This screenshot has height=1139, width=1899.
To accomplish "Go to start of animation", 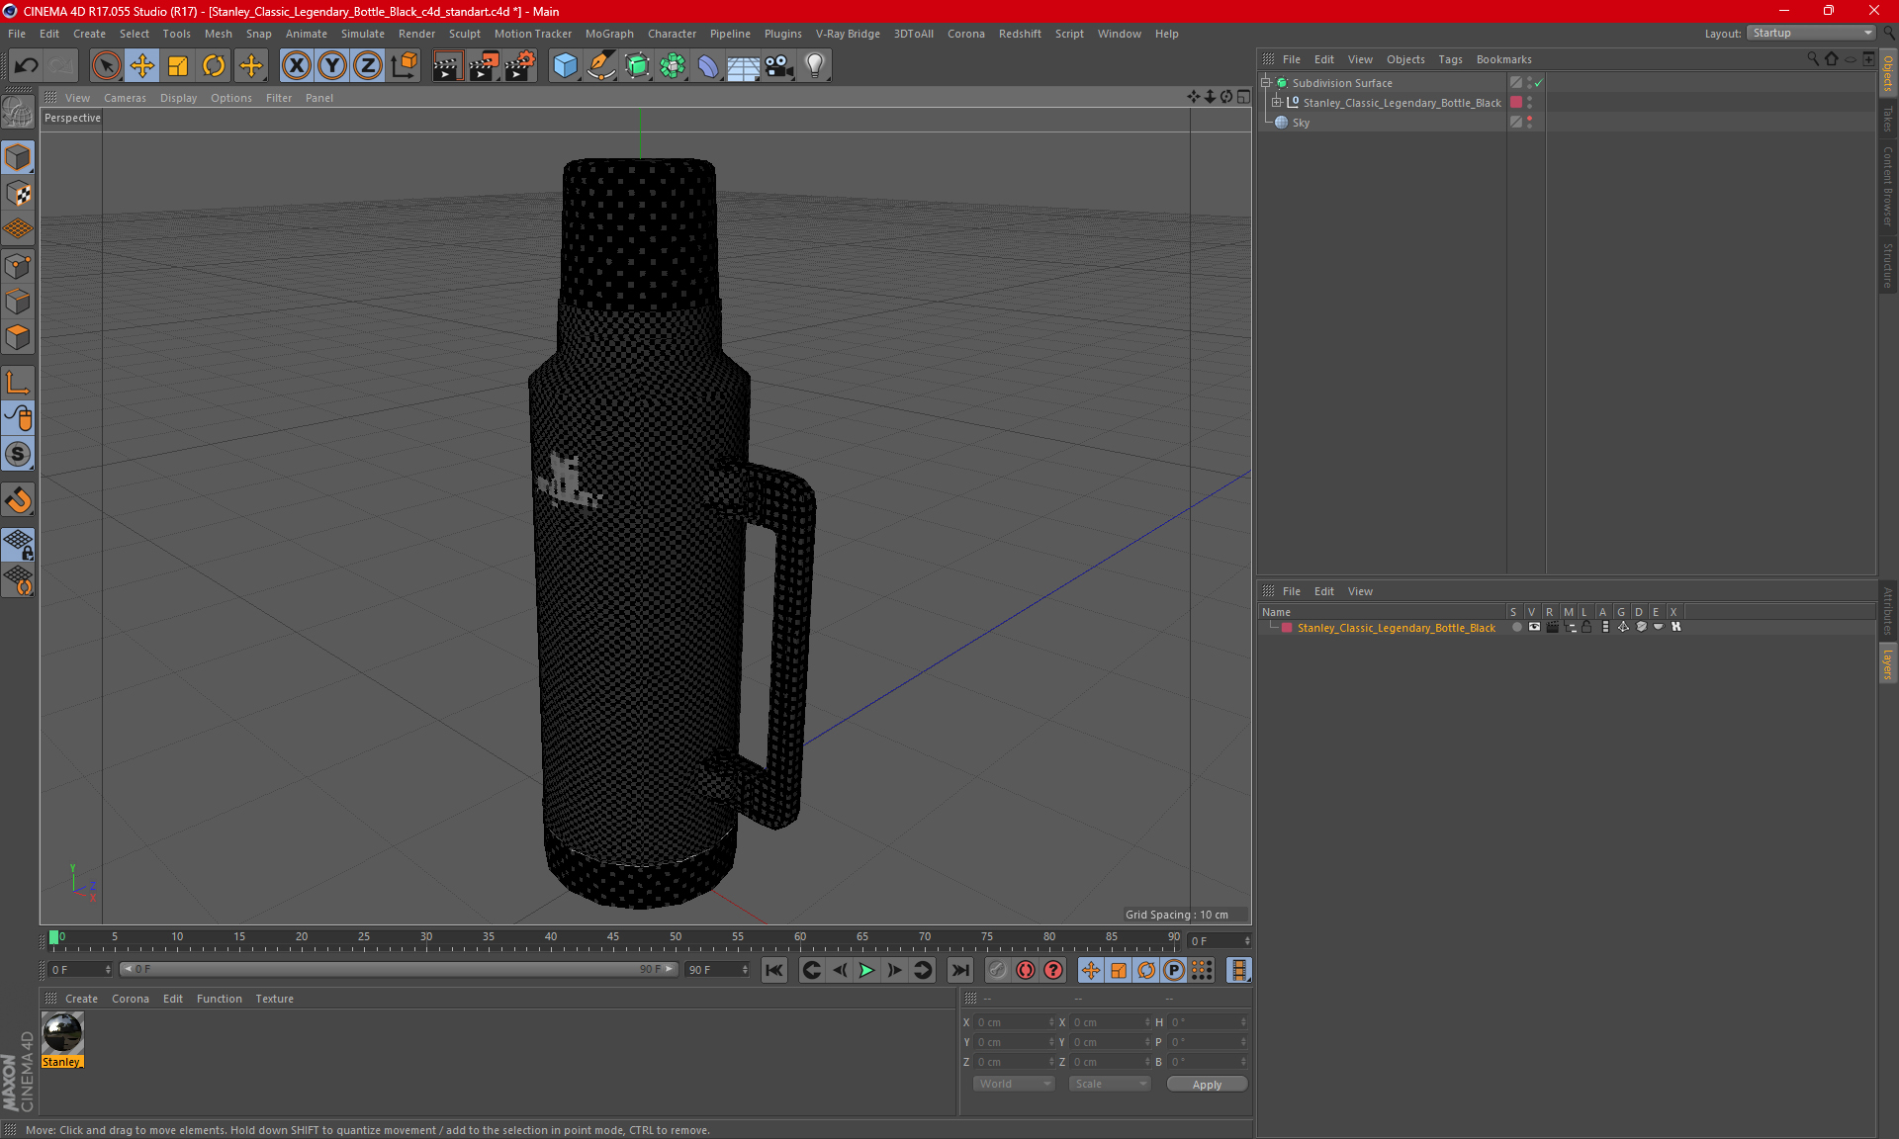I will point(774,970).
